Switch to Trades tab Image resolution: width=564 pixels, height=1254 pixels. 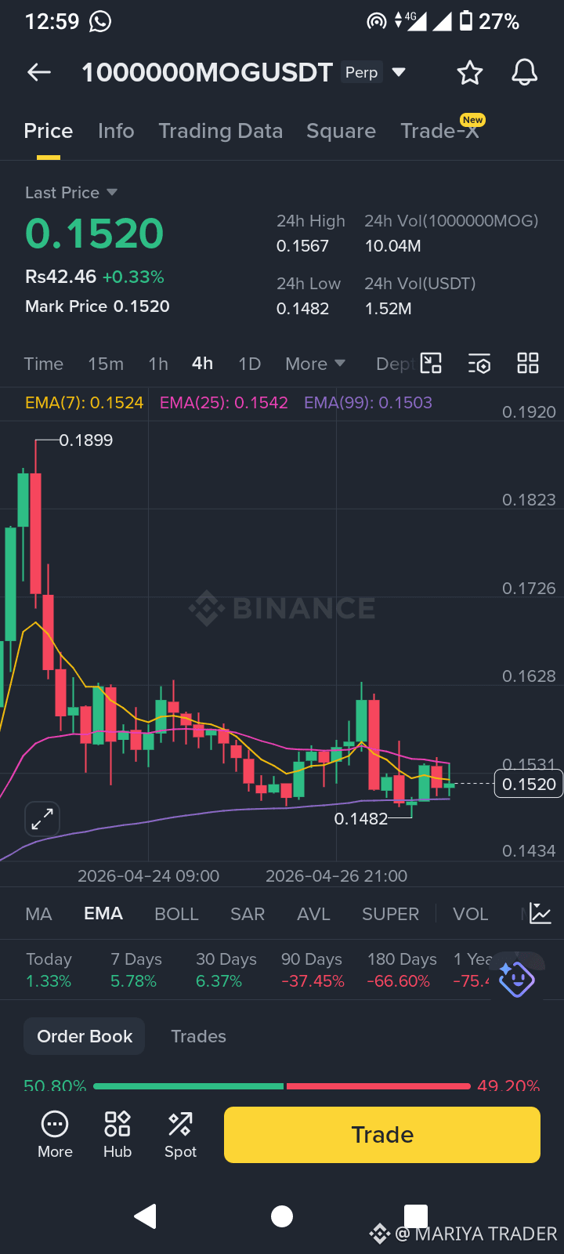199,1036
